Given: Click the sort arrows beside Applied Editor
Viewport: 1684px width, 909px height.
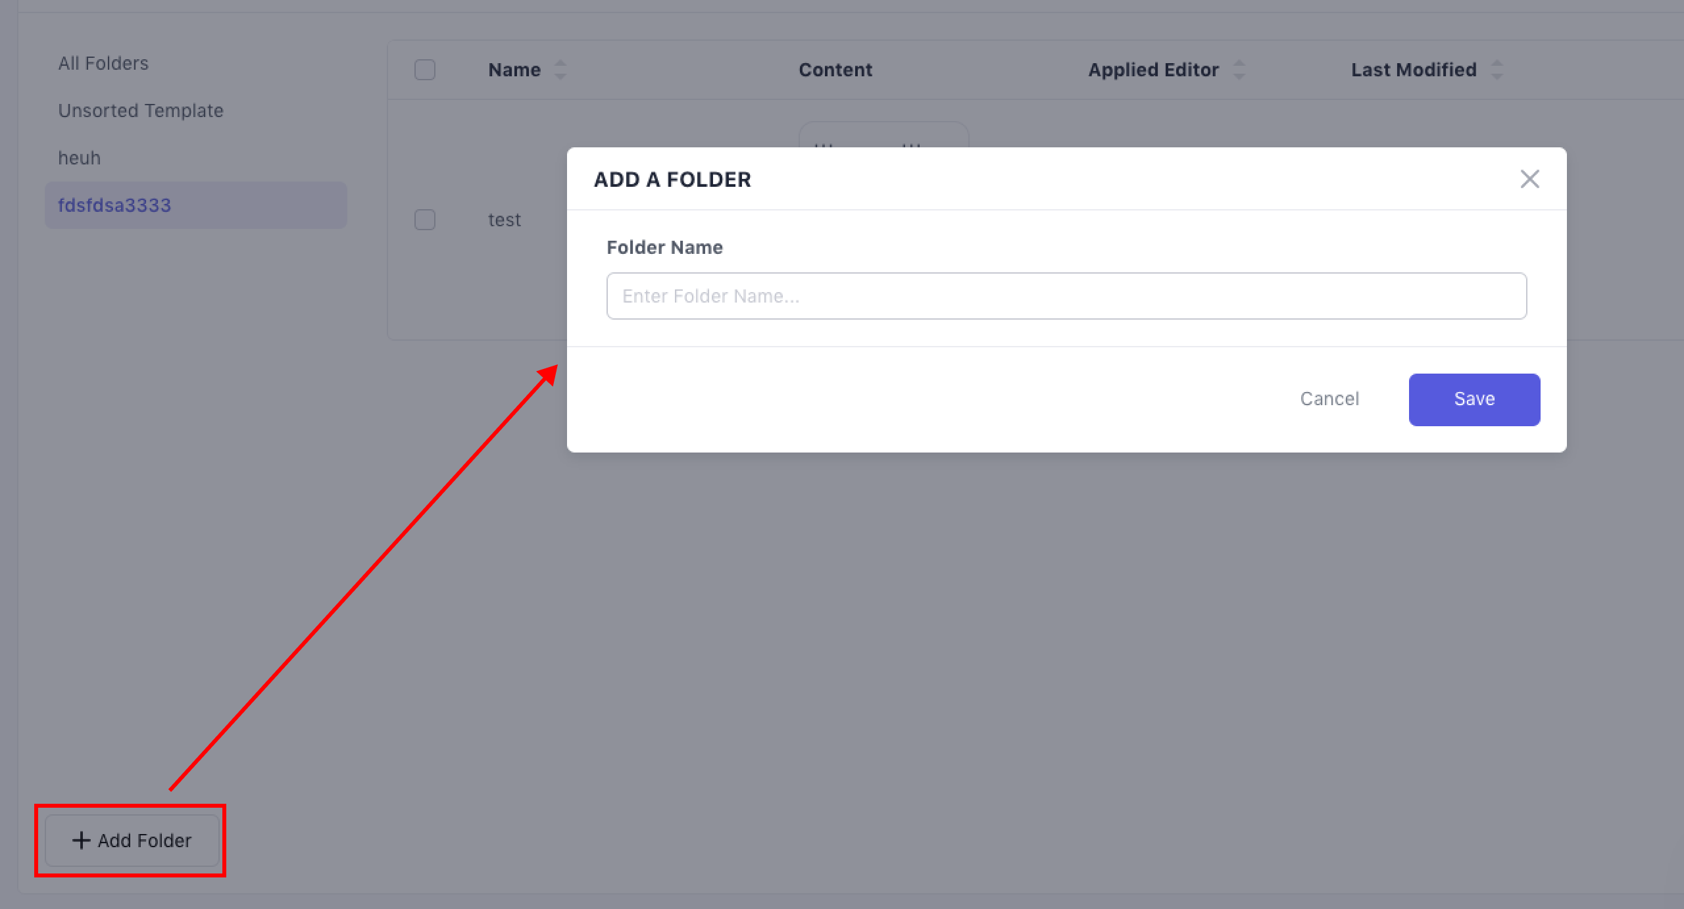Looking at the screenshot, I should click(1239, 70).
